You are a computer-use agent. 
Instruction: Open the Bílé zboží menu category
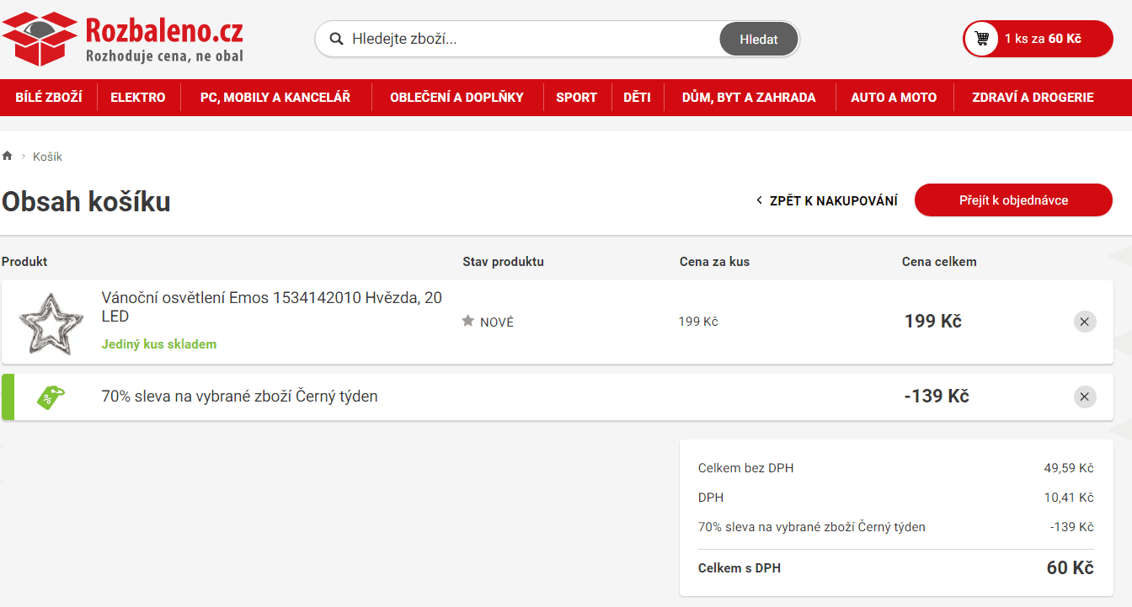(49, 97)
